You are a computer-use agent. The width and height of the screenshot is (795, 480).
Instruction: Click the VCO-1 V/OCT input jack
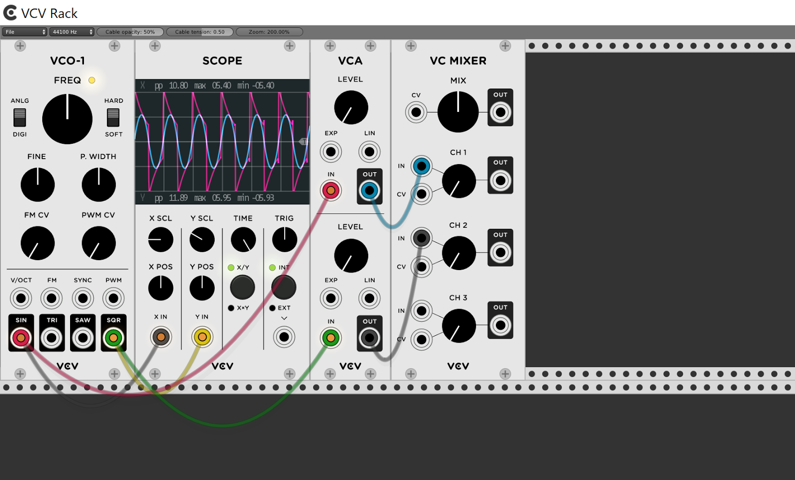point(21,298)
